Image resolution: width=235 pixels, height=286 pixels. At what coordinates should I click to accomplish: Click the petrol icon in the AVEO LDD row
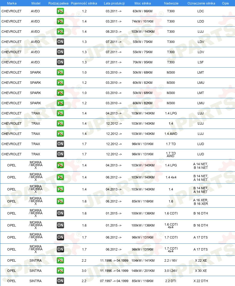[x=60, y=21]
